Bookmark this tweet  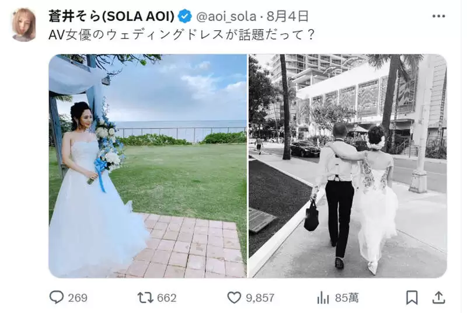[x=412, y=297]
